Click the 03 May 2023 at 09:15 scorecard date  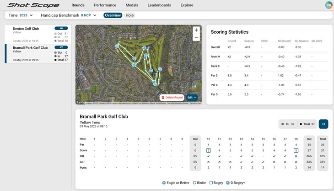93,126
